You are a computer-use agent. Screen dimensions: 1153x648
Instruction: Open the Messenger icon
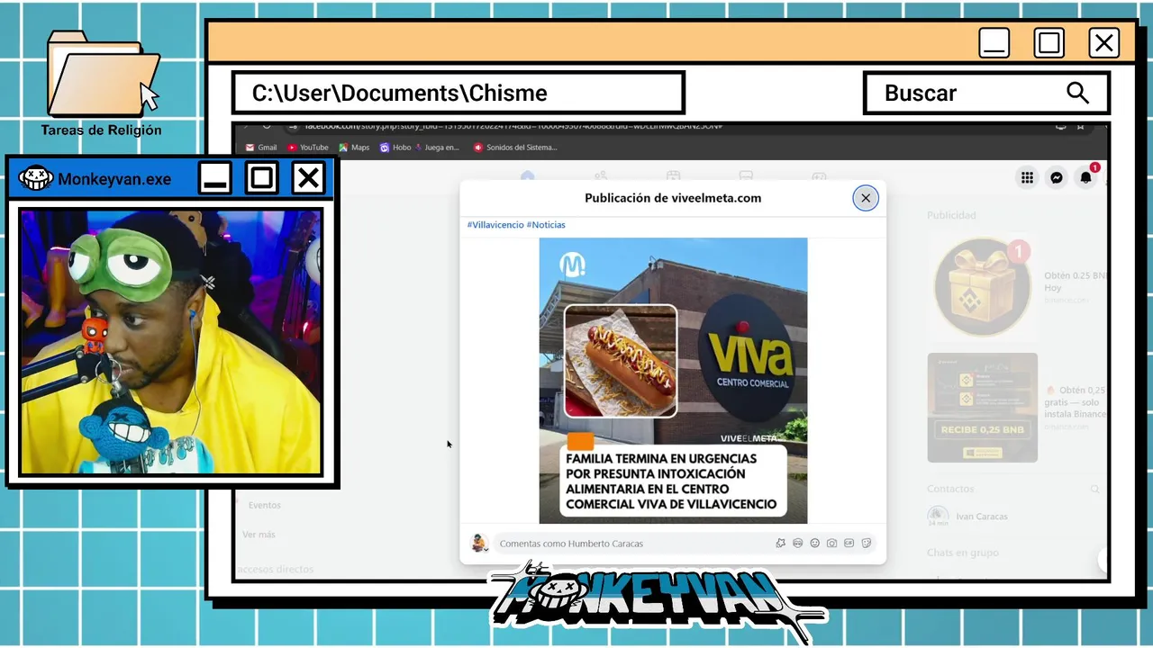[1057, 178]
